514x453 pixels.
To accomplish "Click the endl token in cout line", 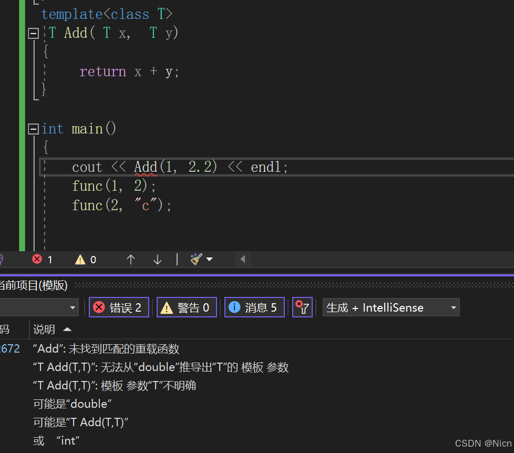I will pos(266,167).
